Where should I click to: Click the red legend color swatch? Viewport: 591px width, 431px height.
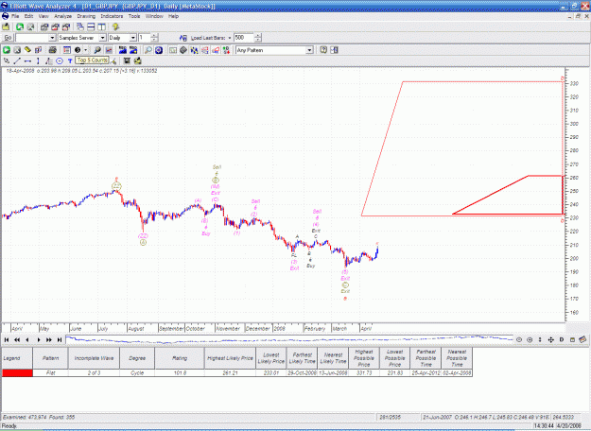[17, 373]
